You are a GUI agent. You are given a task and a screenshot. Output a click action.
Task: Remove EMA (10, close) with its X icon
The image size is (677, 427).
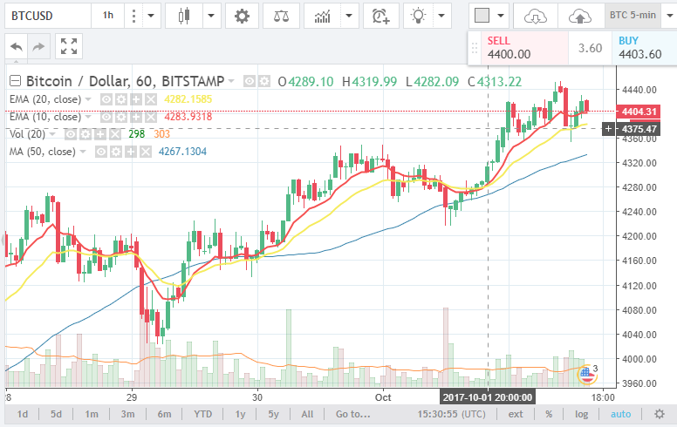click(150, 117)
